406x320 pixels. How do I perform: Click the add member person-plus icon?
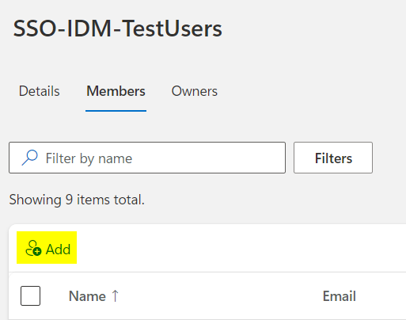pos(33,248)
